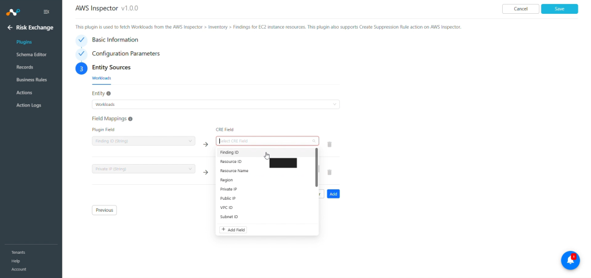This screenshot has height=278, width=591.
Task: Choose Resource ID option
Action: coord(265,162)
